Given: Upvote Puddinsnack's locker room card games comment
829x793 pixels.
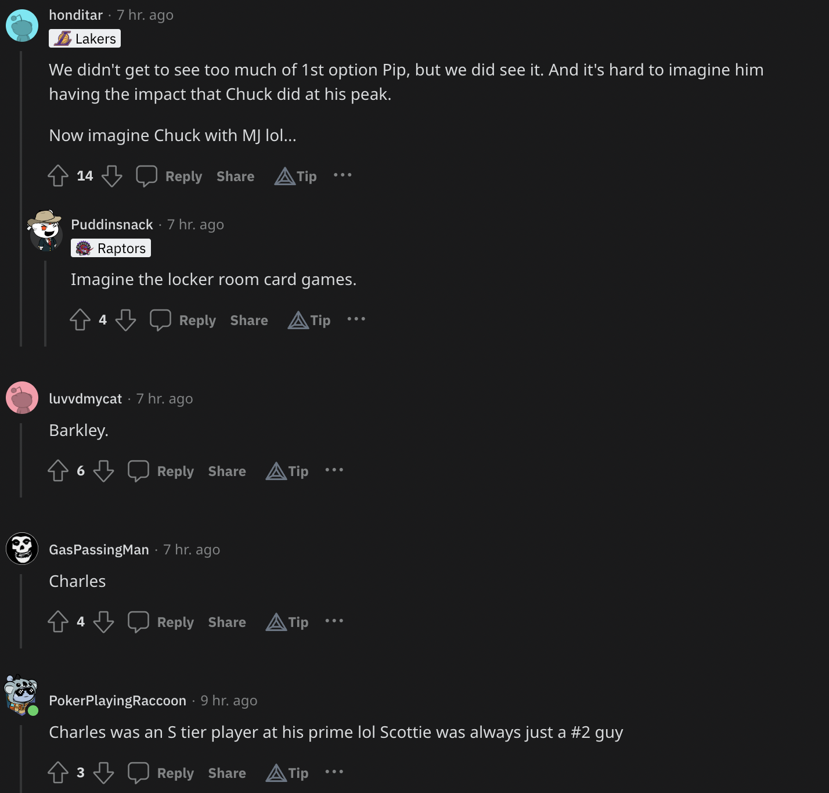Looking at the screenshot, I should tap(80, 320).
